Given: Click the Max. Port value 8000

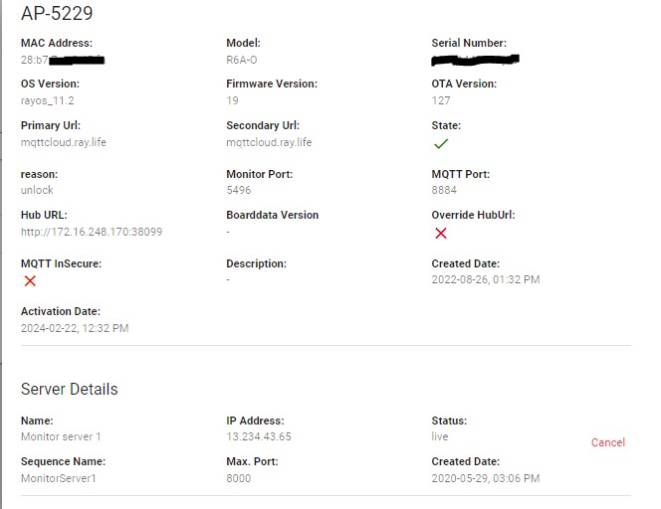Looking at the screenshot, I should [x=239, y=478].
